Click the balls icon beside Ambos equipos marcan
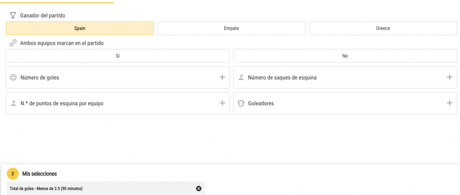This screenshot has height=195, width=460. click(x=13, y=43)
